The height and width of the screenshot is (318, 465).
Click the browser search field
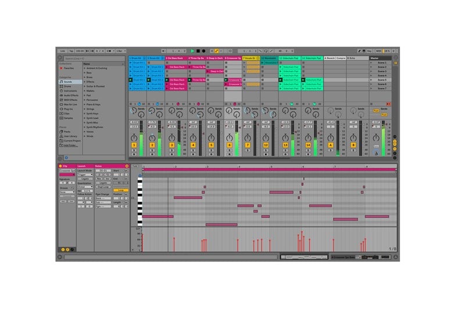(94, 59)
